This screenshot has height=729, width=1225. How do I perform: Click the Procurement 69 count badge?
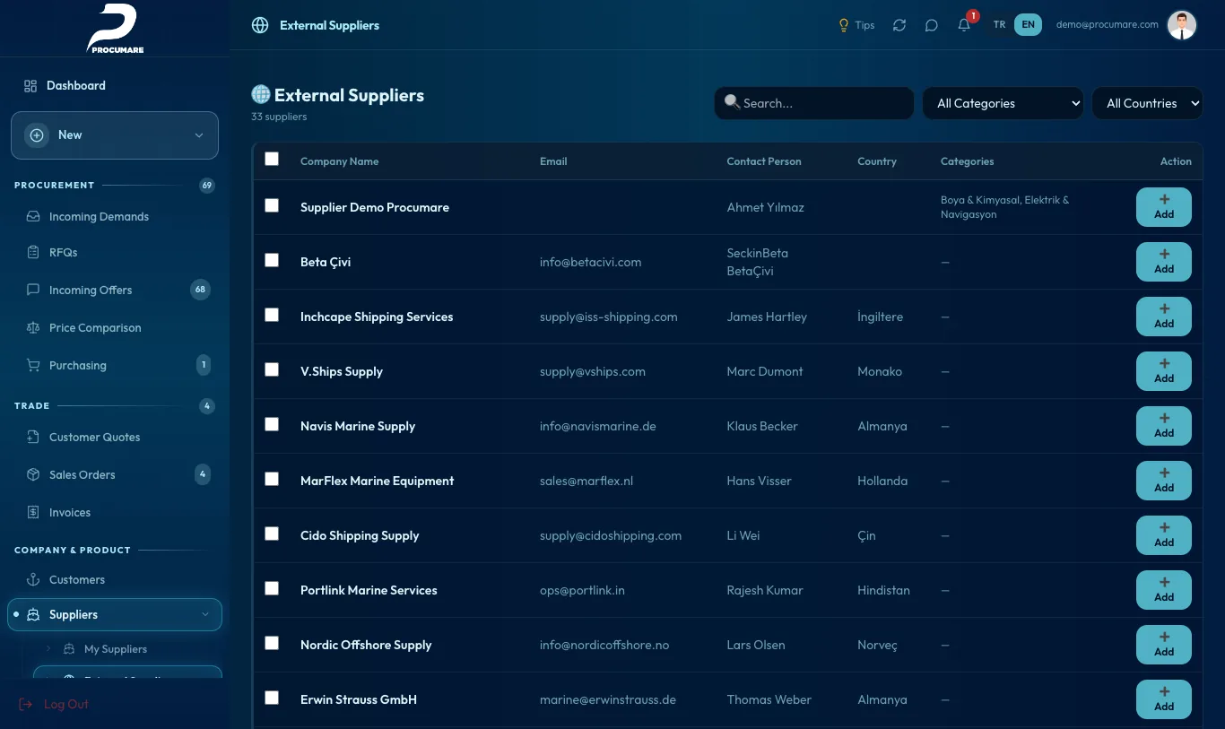click(x=207, y=186)
